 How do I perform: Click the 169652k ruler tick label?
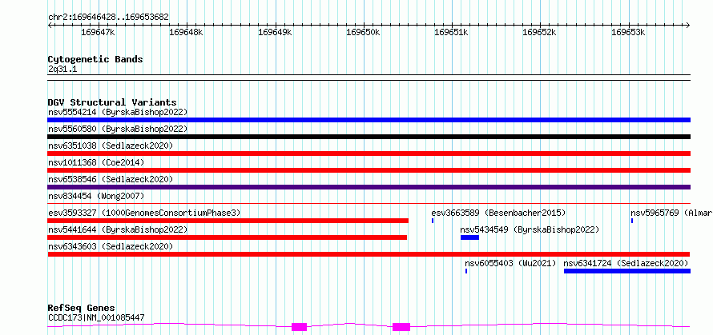coord(540,33)
